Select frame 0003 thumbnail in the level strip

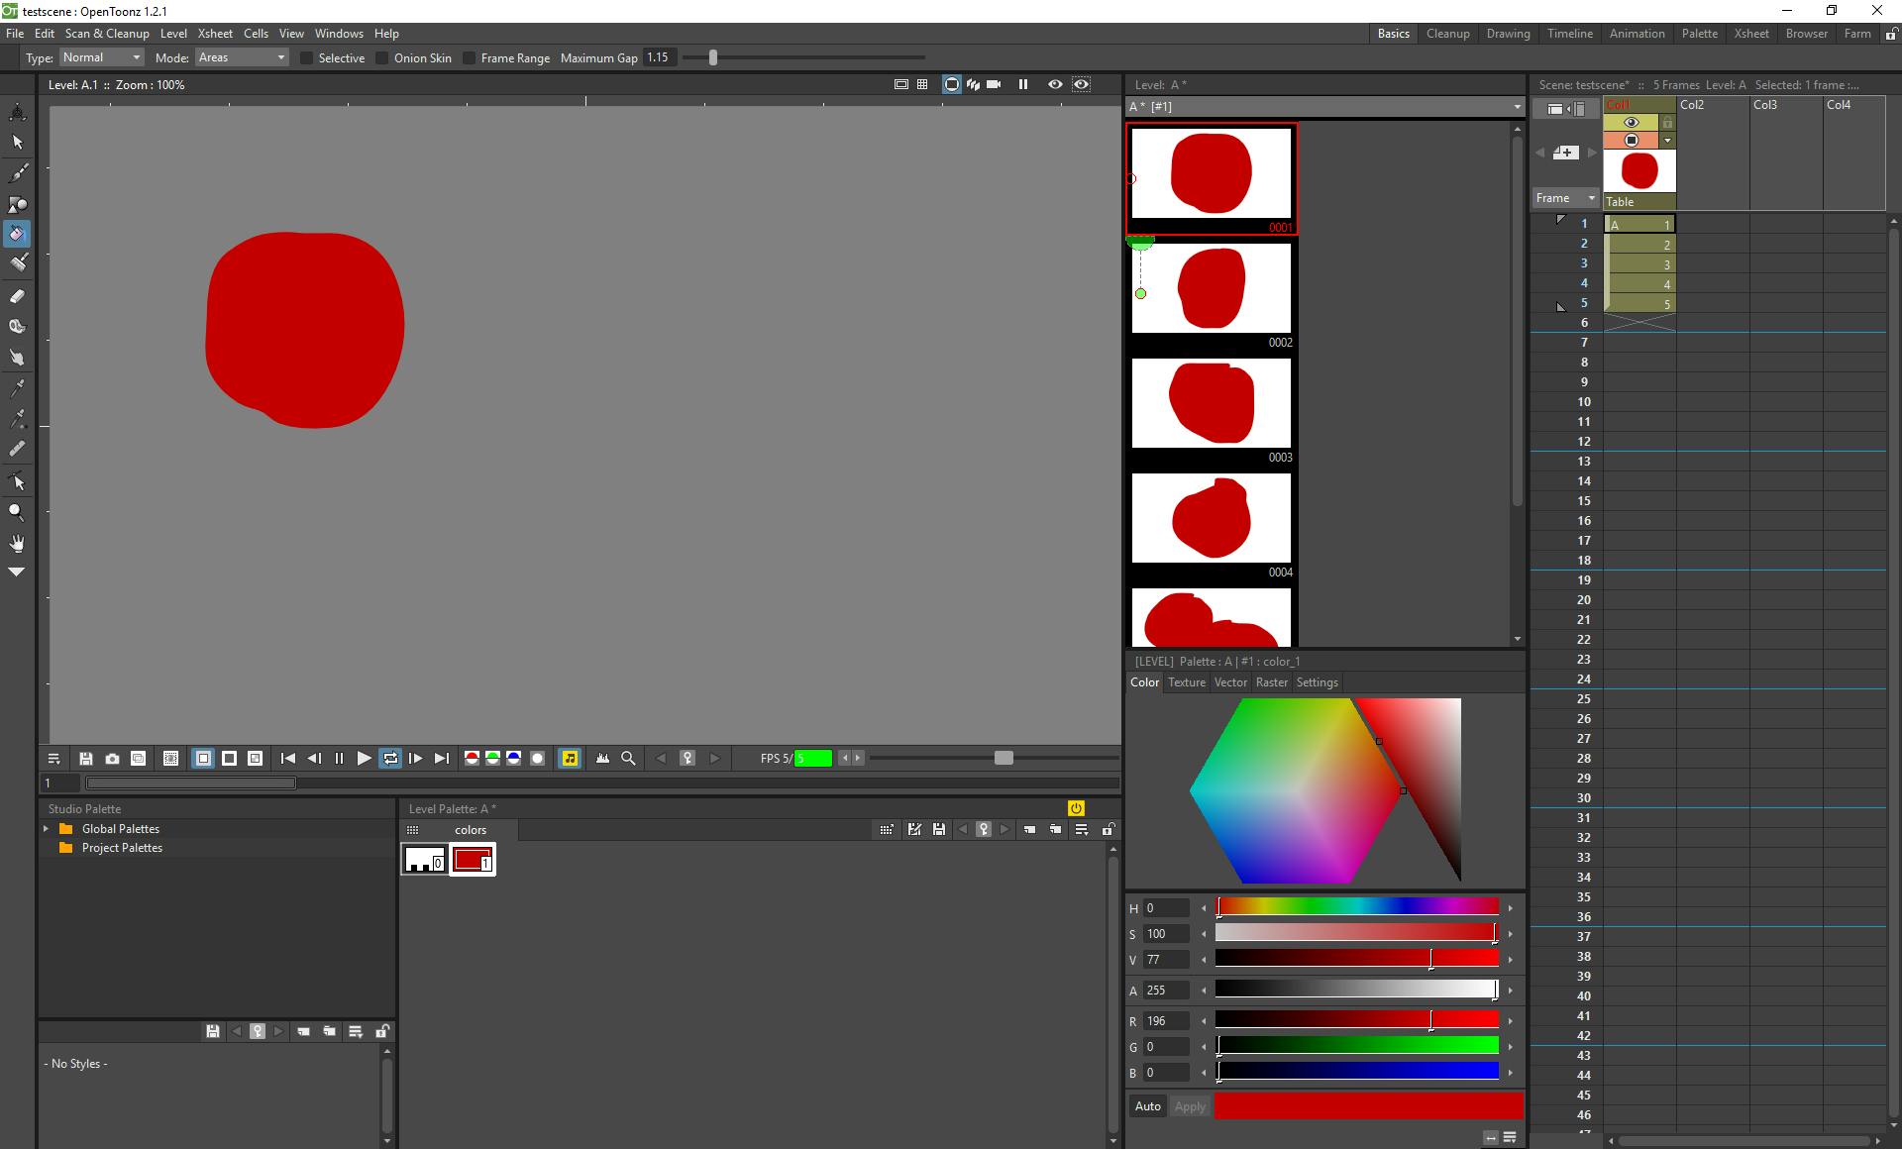pos(1211,402)
